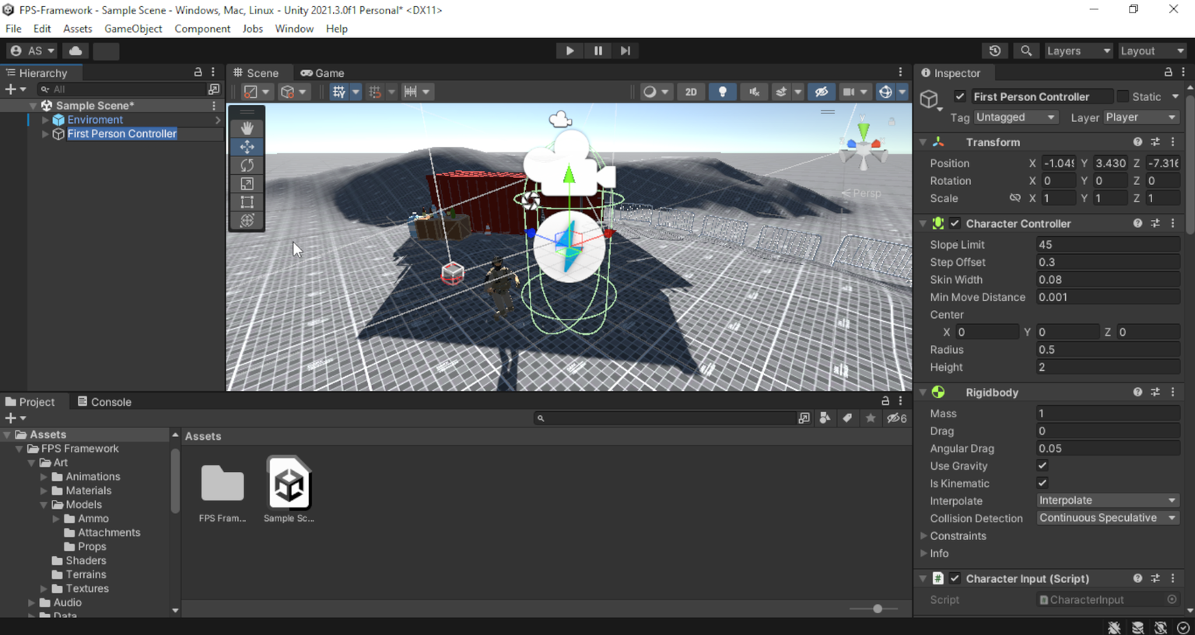Image resolution: width=1195 pixels, height=635 pixels.
Task: Click the Step frame button
Action: 626,51
